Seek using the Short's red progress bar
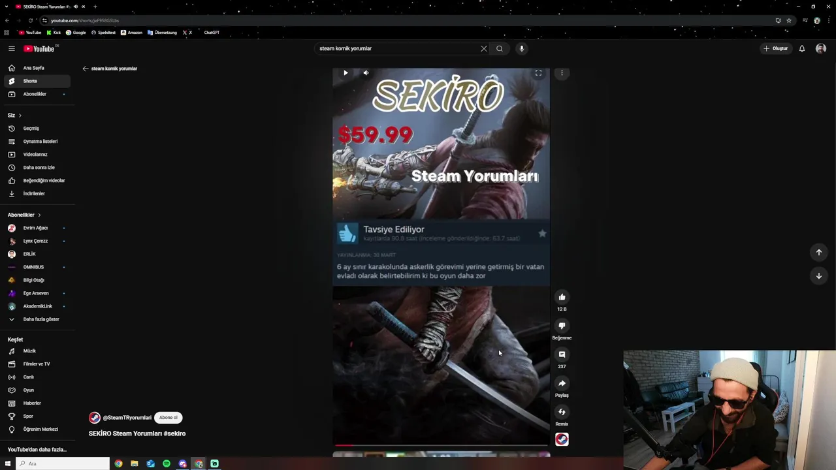Viewport: 836px width, 470px height. pos(441,446)
